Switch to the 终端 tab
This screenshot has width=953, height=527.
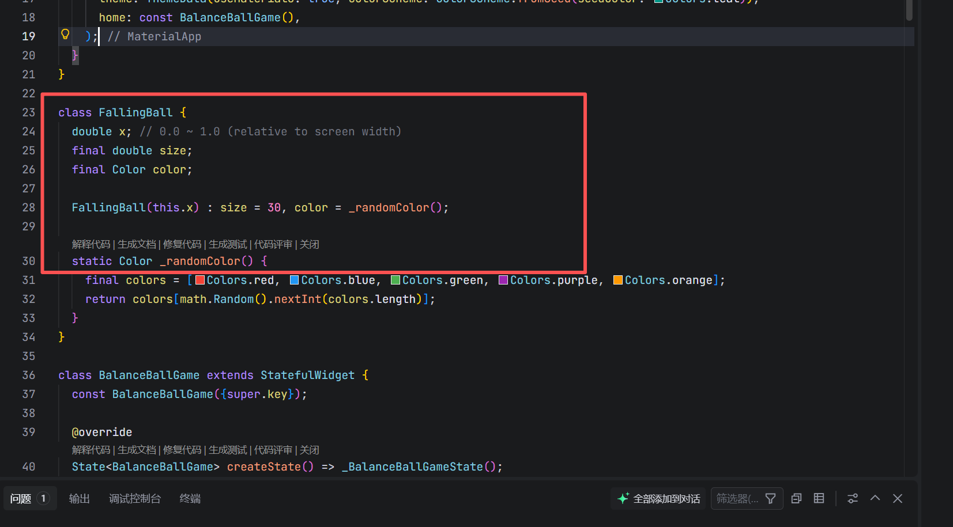coord(190,499)
